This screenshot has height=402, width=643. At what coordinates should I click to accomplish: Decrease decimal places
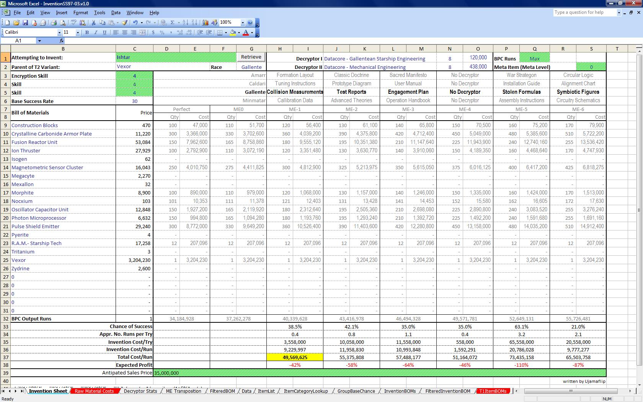189,33
